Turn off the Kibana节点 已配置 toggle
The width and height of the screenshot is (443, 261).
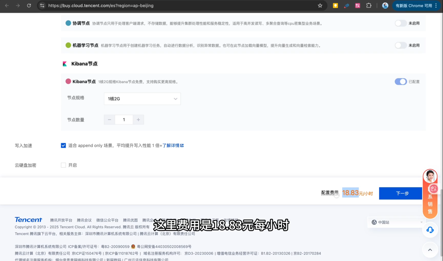(401, 82)
